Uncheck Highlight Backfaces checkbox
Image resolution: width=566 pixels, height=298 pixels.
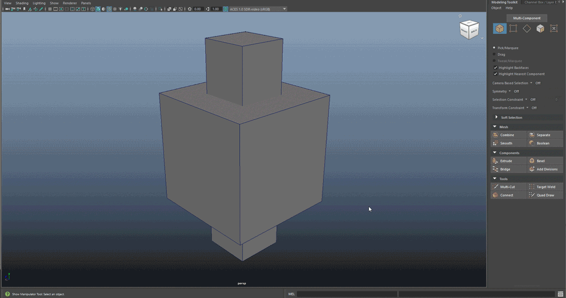pyautogui.click(x=495, y=68)
